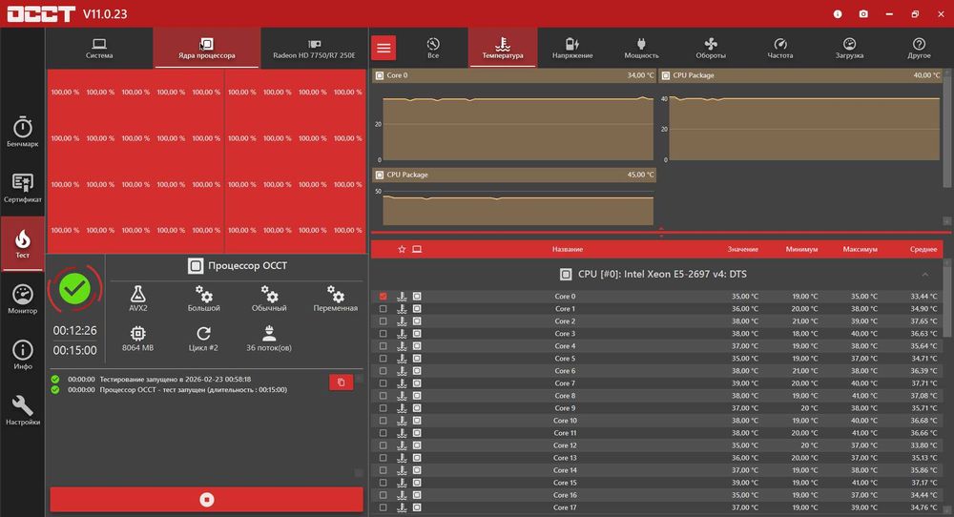
Task: Sort table by the Максимум column header
Action: pyautogui.click(x=860, y=249)
